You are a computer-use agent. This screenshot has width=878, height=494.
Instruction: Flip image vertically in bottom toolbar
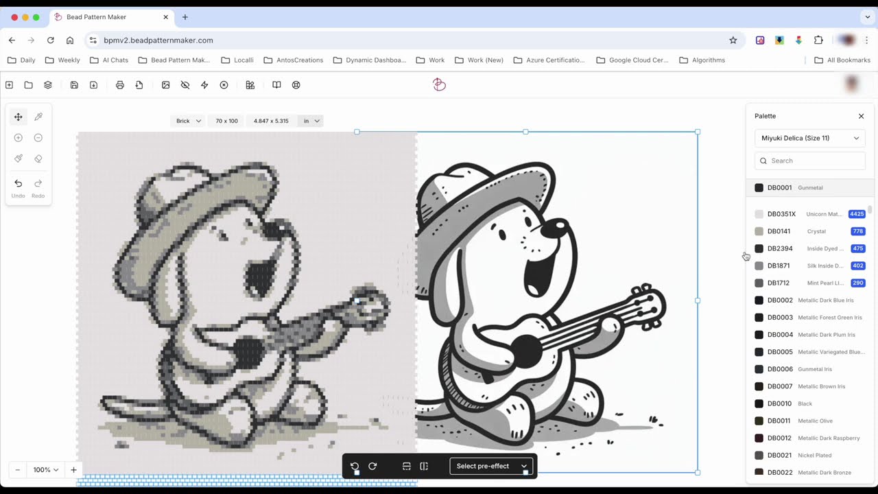tap(407, 466)
